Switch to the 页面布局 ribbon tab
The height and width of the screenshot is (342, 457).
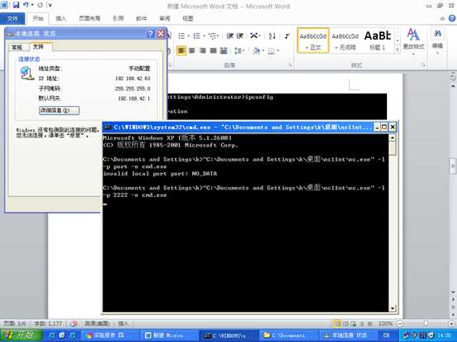(x=89, y=18)
